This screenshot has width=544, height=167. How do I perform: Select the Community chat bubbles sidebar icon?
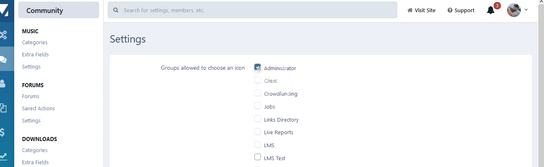tap(3, 60)
